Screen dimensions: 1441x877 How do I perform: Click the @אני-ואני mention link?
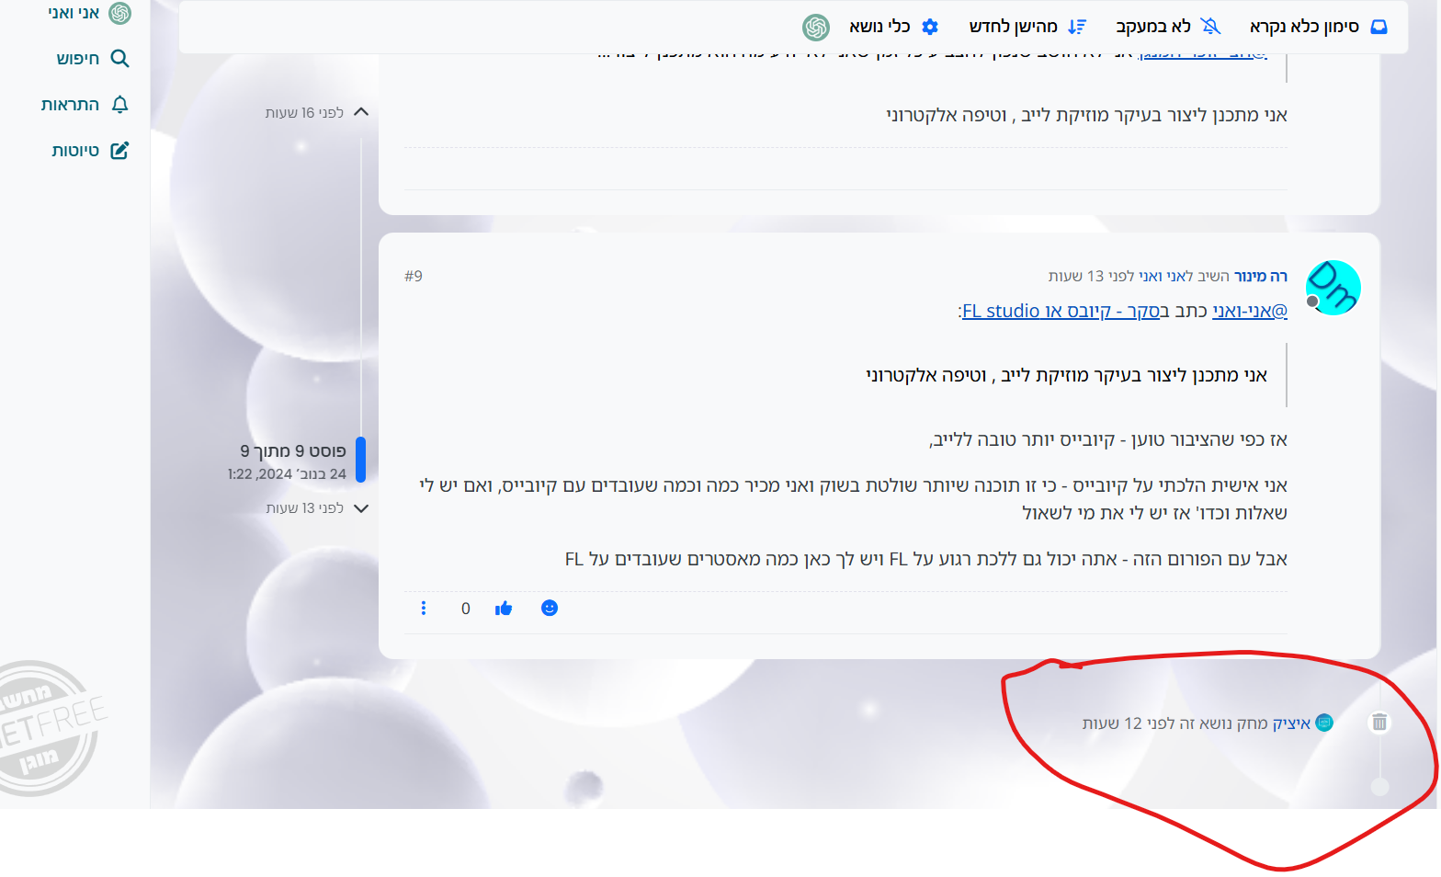coord(1250,311)
